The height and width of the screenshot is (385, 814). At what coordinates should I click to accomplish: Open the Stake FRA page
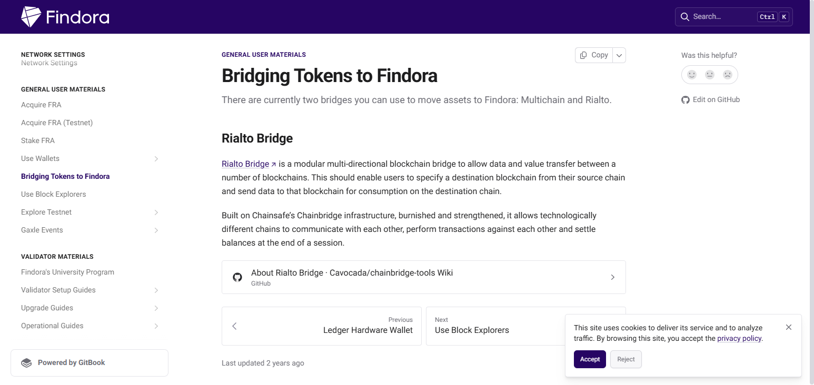click(37, 140)
